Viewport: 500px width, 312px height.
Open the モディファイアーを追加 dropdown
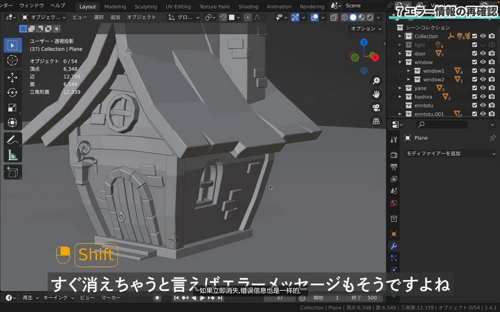pyautogui.click(x=450, y=153)
